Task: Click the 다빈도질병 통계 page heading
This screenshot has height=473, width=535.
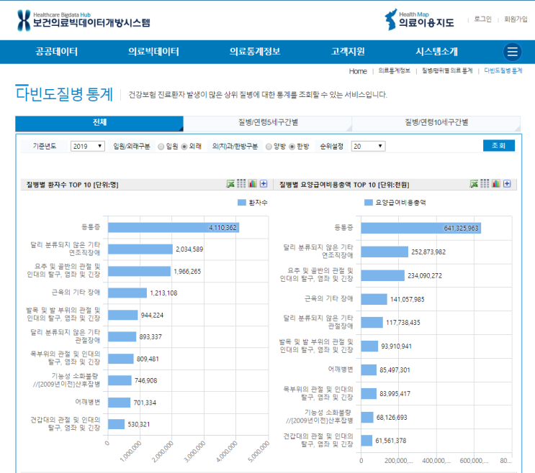Action: [x=64, y=93]
